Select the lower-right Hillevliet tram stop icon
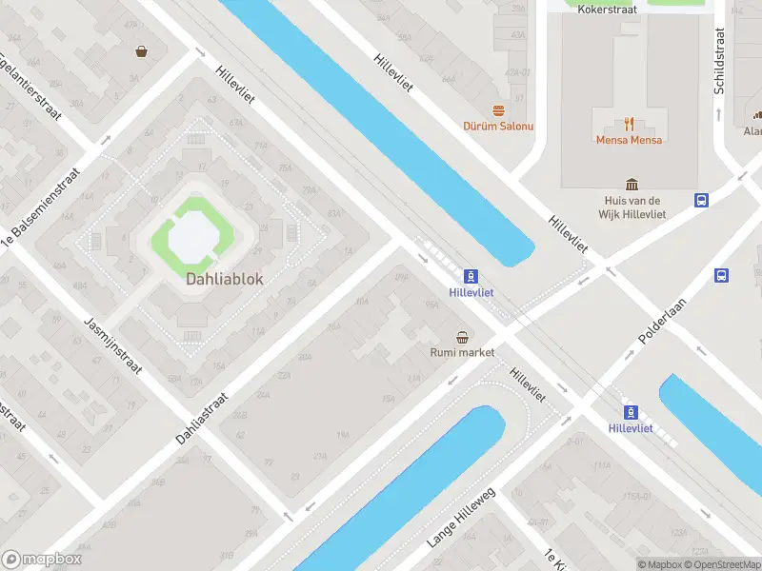 click(x=631, y=412)
